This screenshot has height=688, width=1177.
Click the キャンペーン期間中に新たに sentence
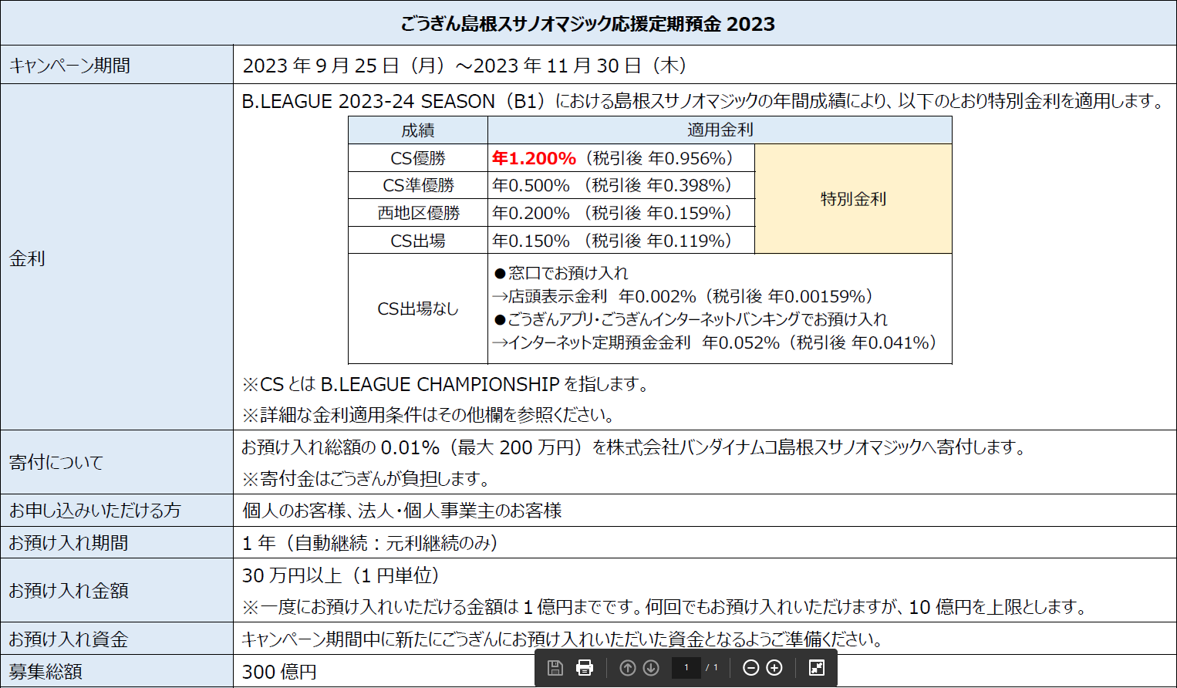pos(562,639)
